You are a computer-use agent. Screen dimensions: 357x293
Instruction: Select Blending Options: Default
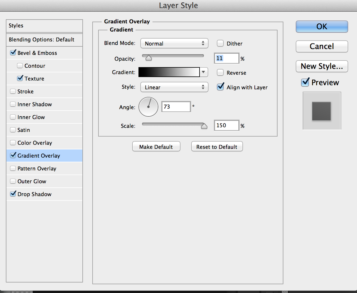41,39
